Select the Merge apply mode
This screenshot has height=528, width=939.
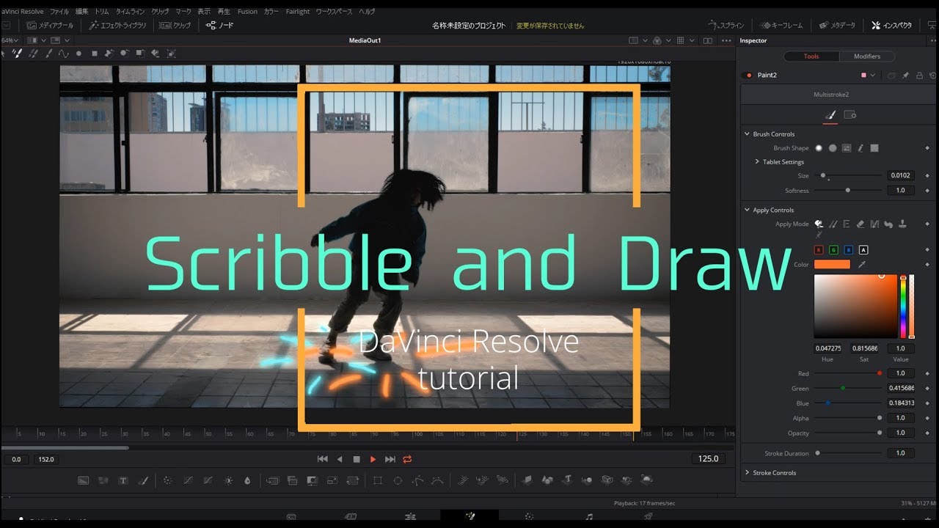pos(874,224)
